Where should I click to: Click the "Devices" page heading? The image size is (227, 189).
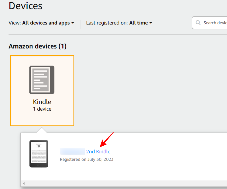click(26, 6)
